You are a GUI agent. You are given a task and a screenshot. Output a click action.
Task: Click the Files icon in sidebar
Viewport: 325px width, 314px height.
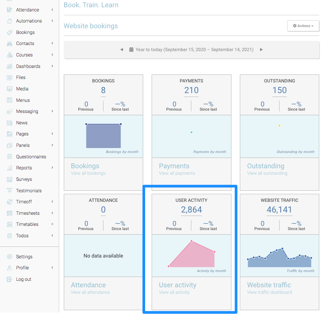point(10,77)
